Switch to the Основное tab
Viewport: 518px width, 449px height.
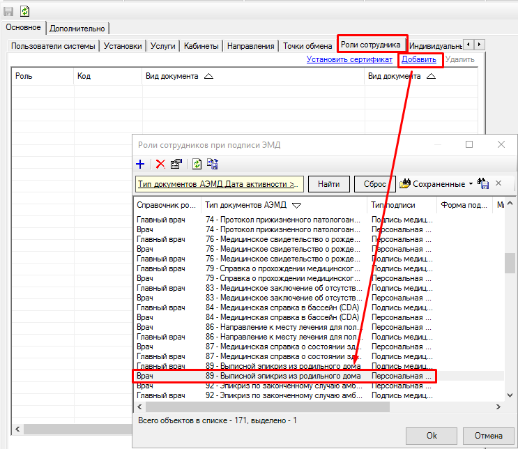24,27
